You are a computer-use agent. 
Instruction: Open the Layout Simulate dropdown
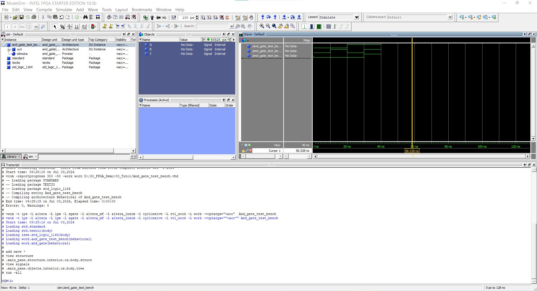coord(357,17)
